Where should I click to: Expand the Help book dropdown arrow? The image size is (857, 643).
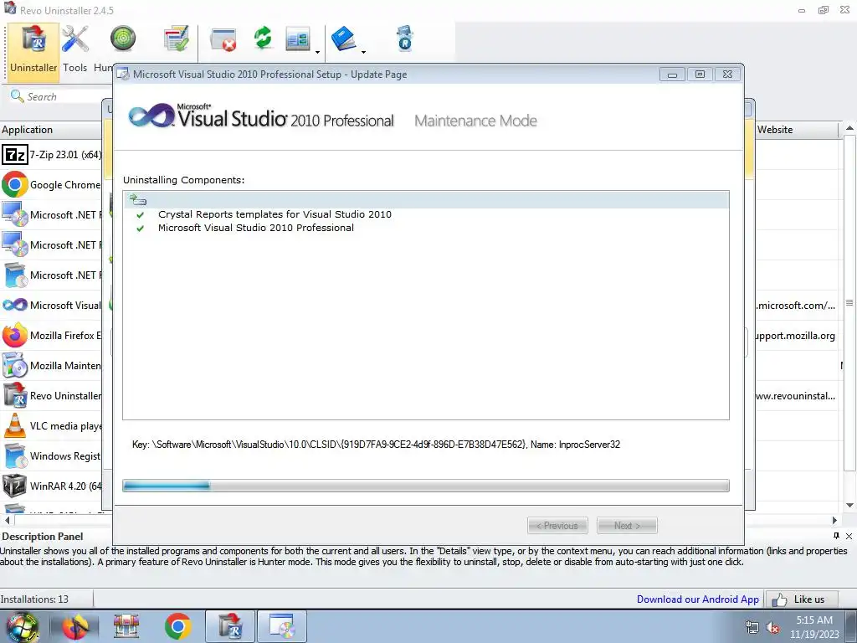(363, 52)
